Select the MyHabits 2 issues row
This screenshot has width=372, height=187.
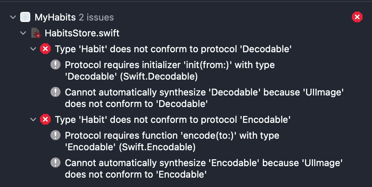tap(186, 17)
